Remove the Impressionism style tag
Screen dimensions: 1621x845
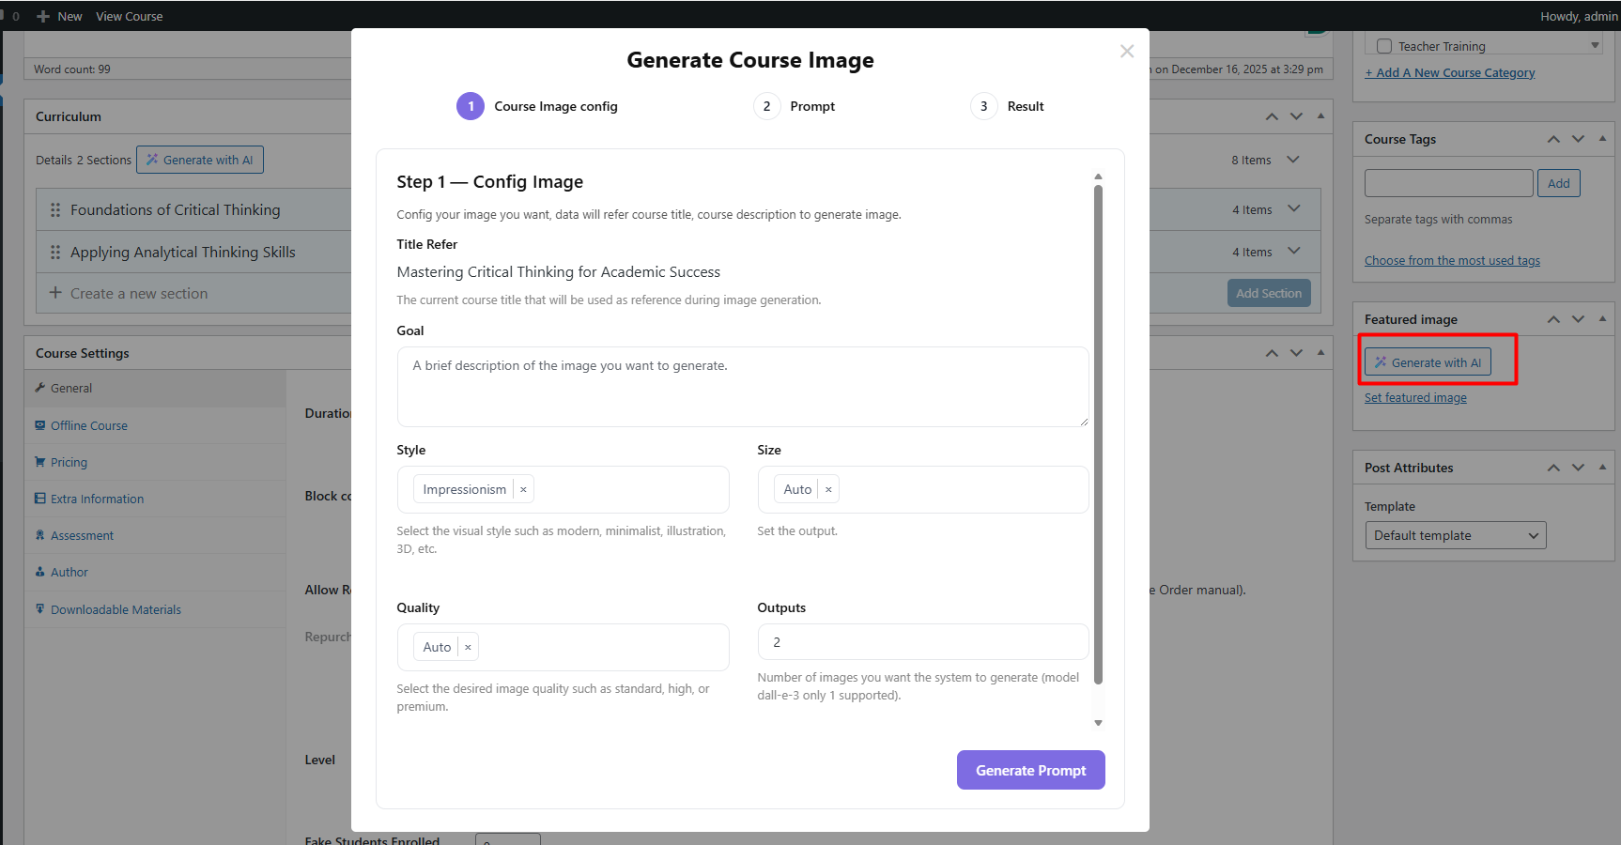click(523, 489)
